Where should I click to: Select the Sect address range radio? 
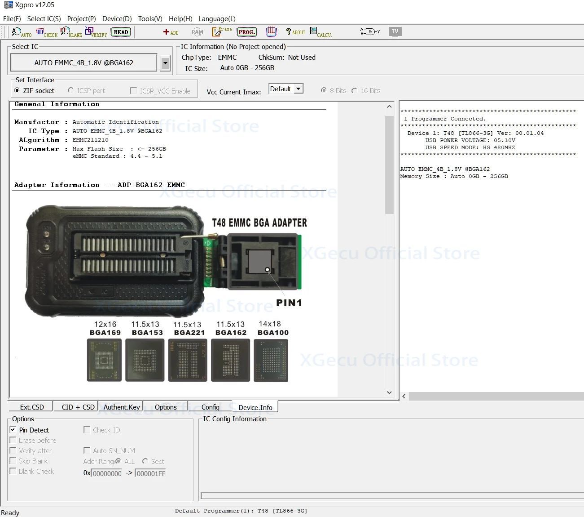point(145,461)
